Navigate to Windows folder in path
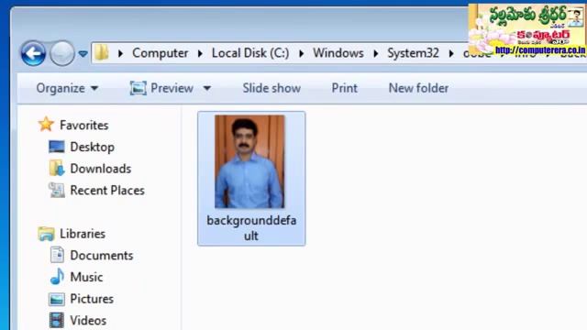587x330 pixels. coord(338,53)
